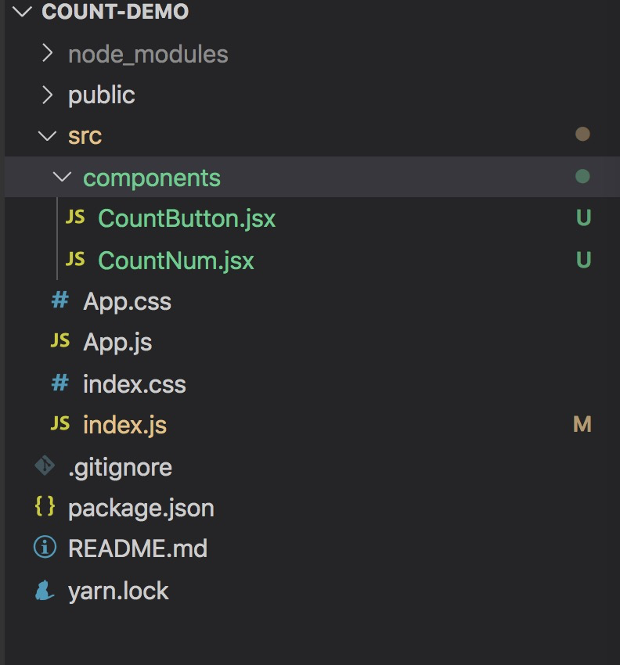
Task: Click the curly braces icon beside package.json
Action: tap(45, 507)
